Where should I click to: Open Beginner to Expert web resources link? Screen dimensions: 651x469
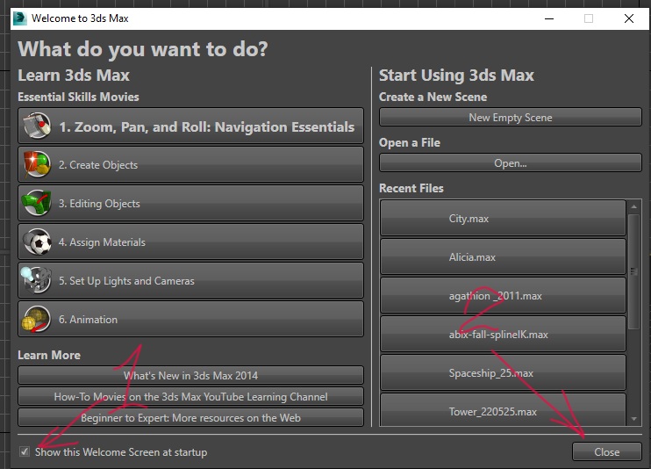coord(190,418)
